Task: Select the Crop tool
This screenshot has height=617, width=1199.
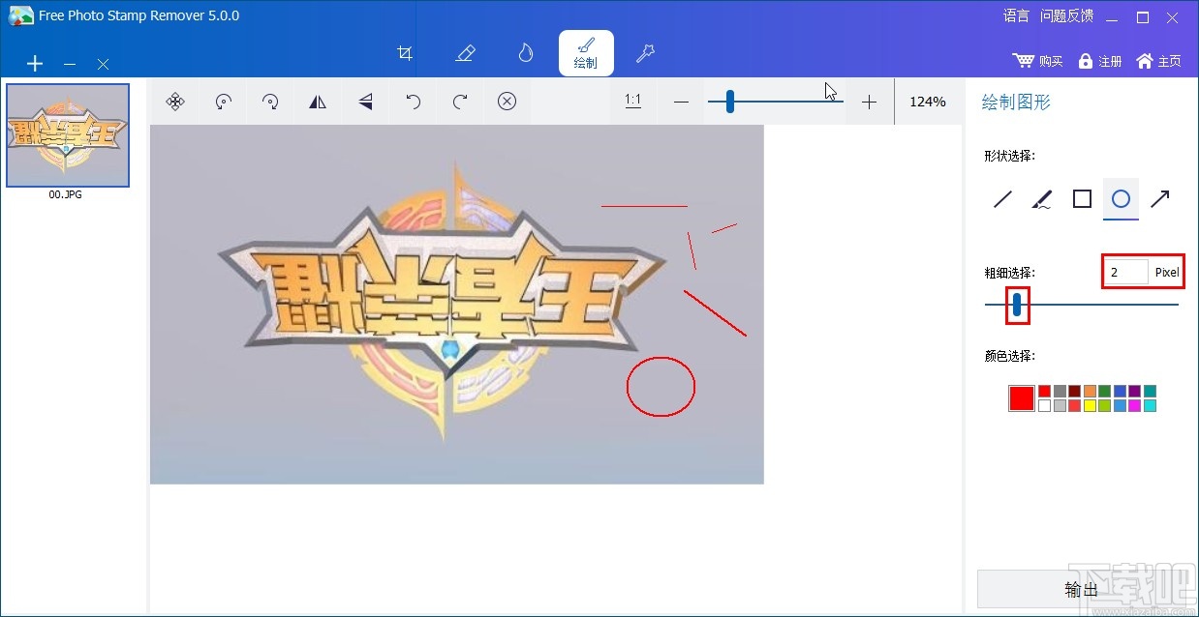Action: [405, 53]
